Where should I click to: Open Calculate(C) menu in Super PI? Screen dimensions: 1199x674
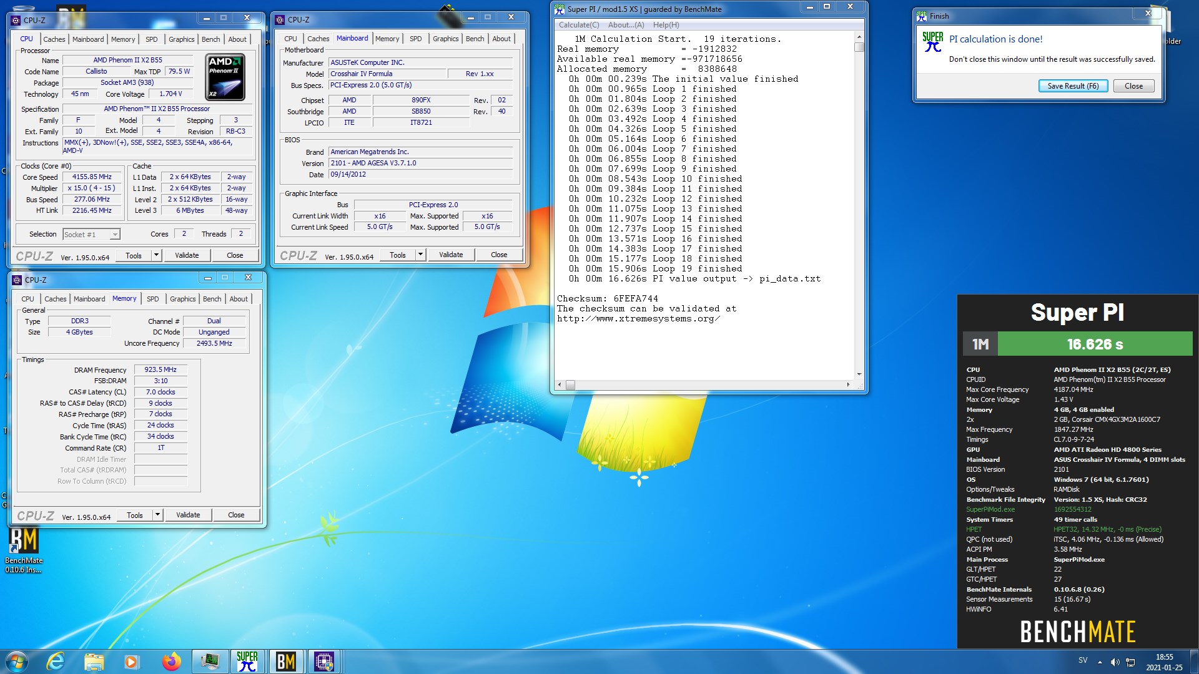pos(578,25)
